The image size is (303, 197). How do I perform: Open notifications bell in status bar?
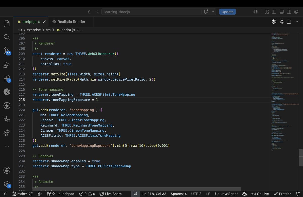(297, 194)
